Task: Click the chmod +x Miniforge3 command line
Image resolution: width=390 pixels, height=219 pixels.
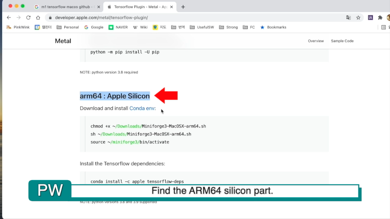Action: pyautogui.click(x=148, y=126)
